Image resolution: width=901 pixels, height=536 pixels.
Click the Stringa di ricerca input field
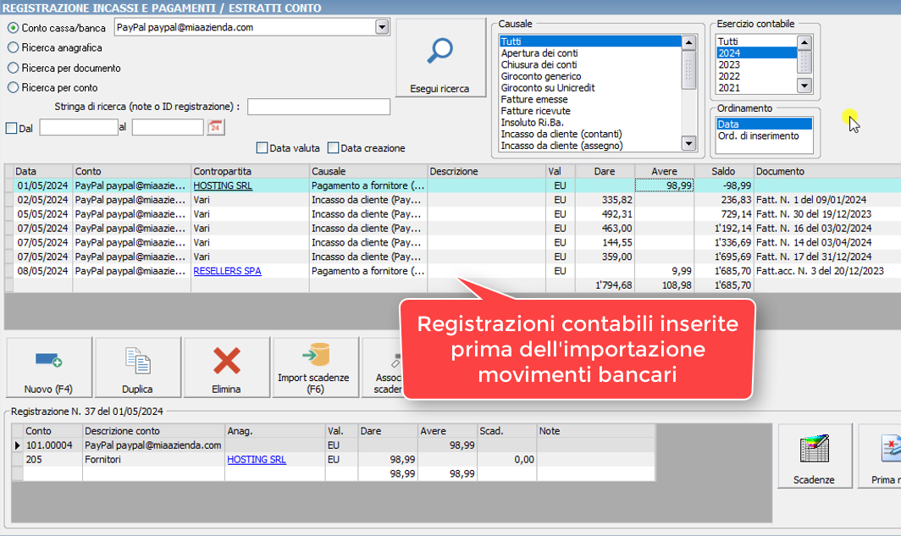(x=318, y=107)
